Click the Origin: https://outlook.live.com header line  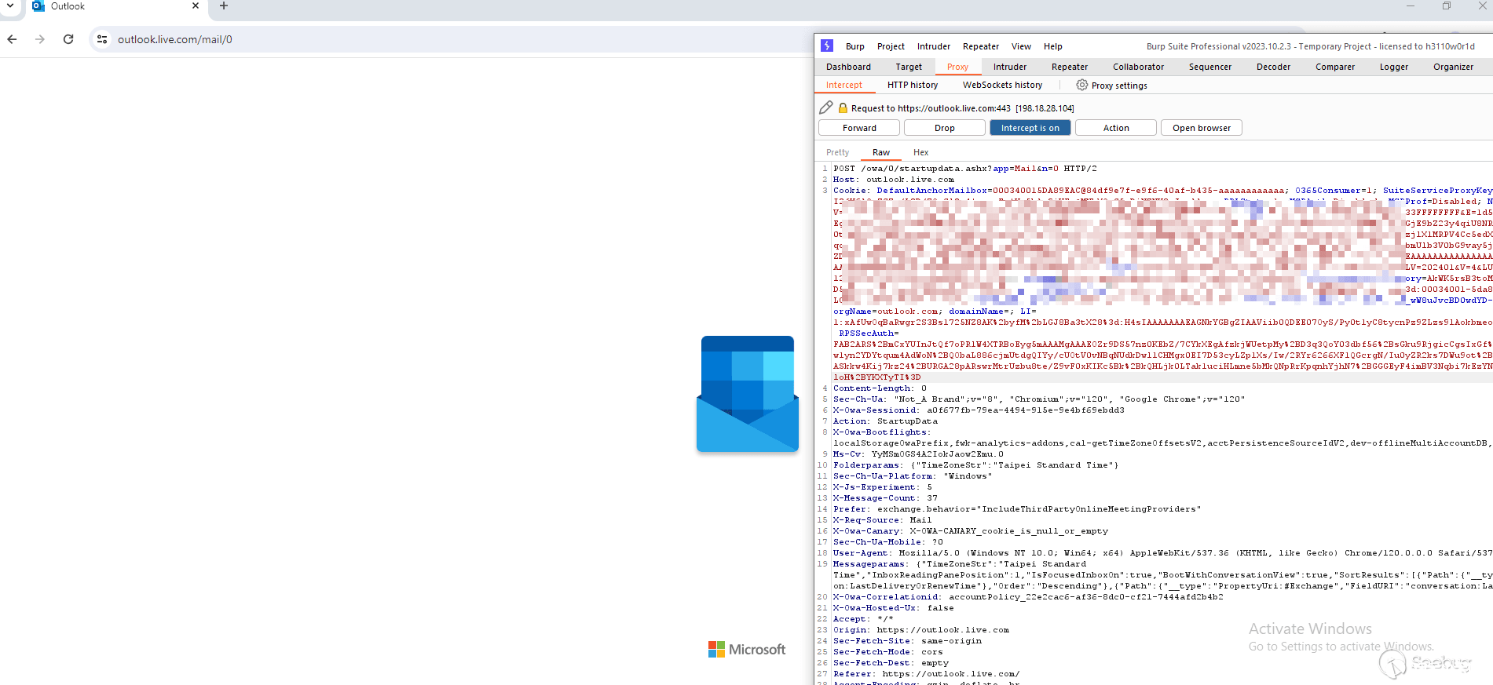[x=921, y=630]
